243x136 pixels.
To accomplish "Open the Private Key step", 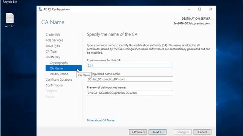I will 53,57.
